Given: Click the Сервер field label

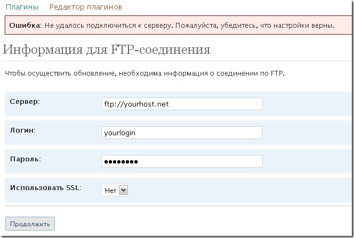Looking at the screenshot, I should (25, 101).
